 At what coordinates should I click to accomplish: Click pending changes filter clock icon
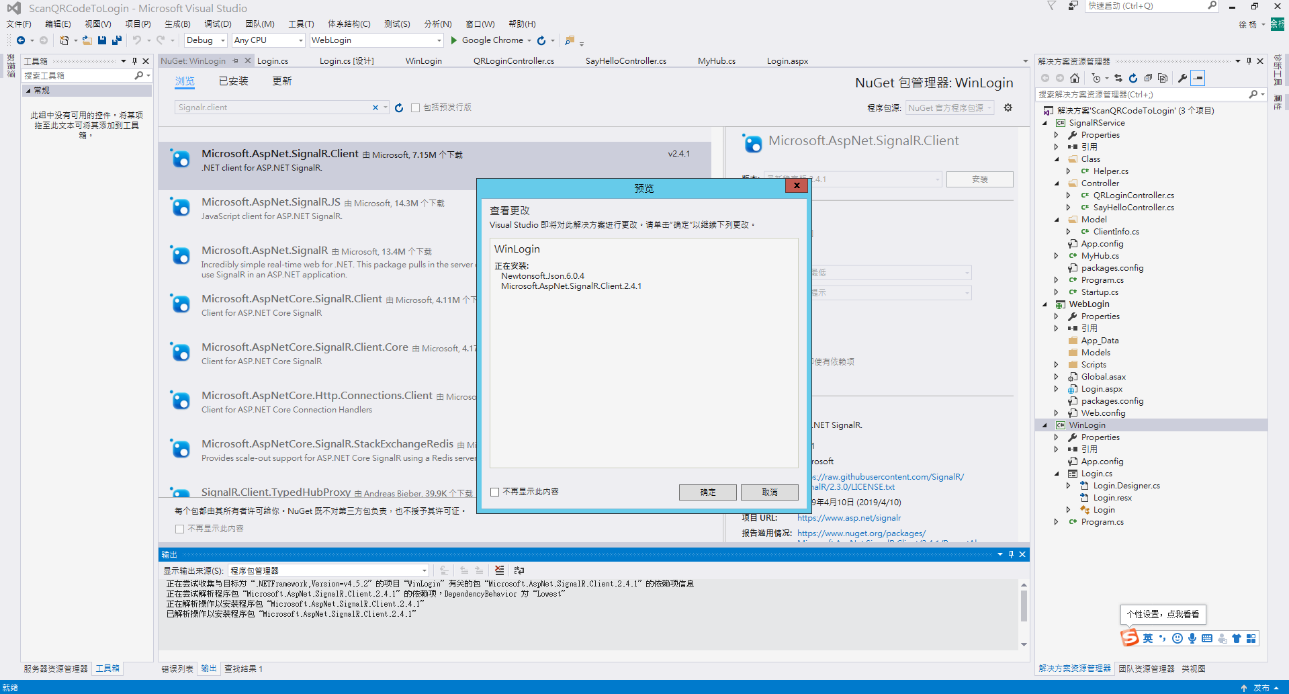click(1096, 78)
